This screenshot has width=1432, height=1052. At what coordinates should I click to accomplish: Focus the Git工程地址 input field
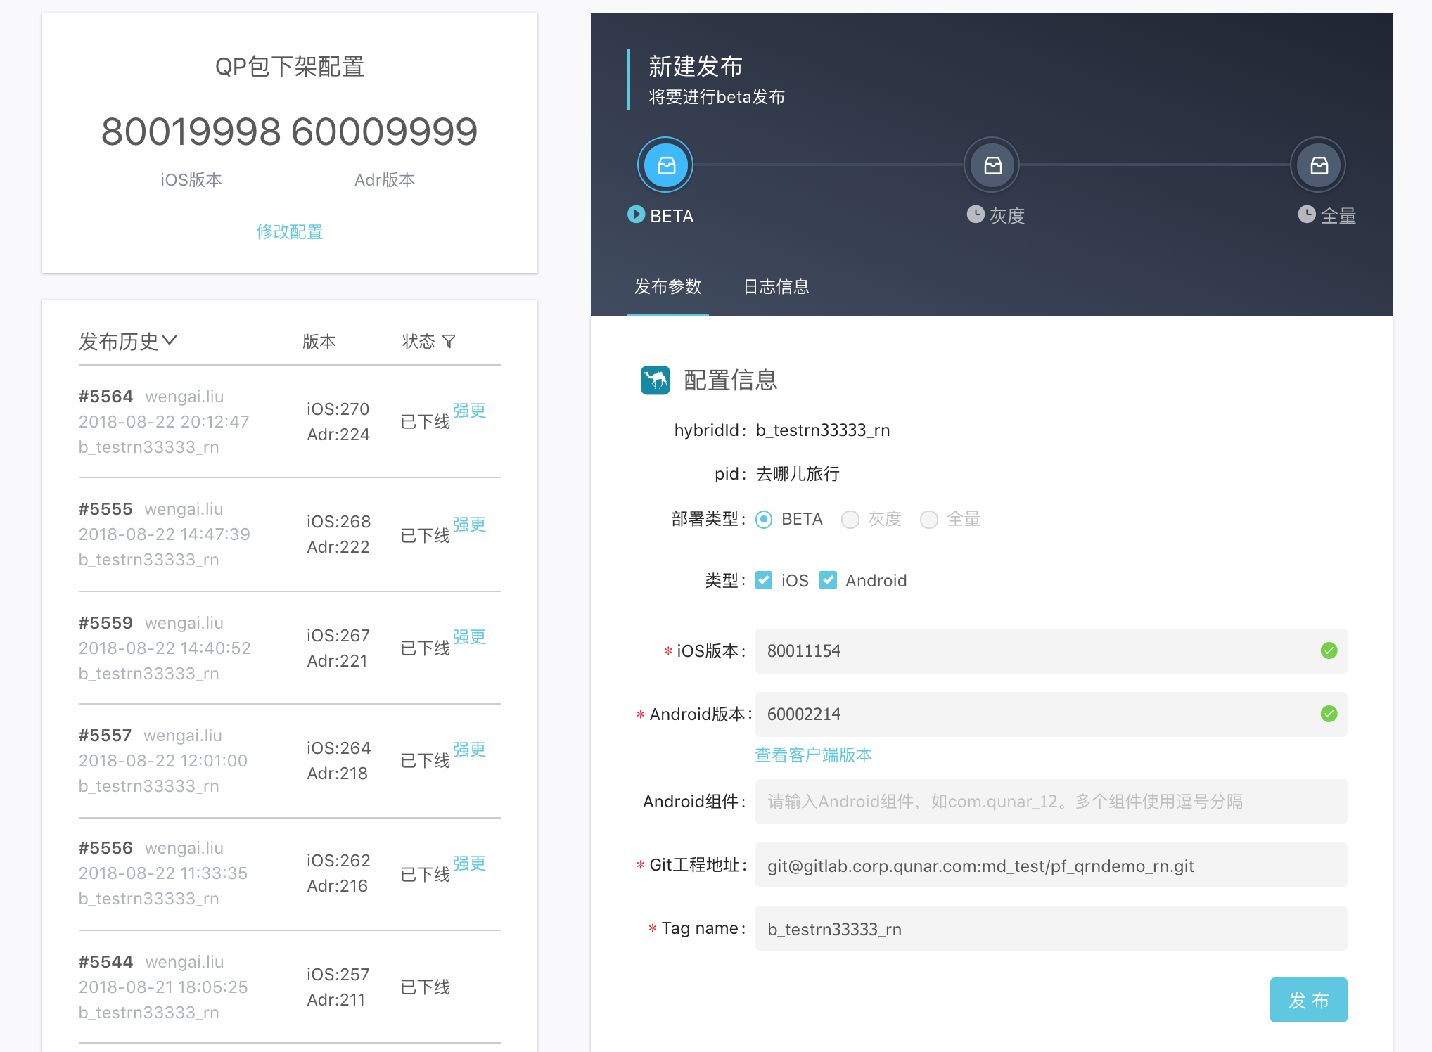(1051, 865)
